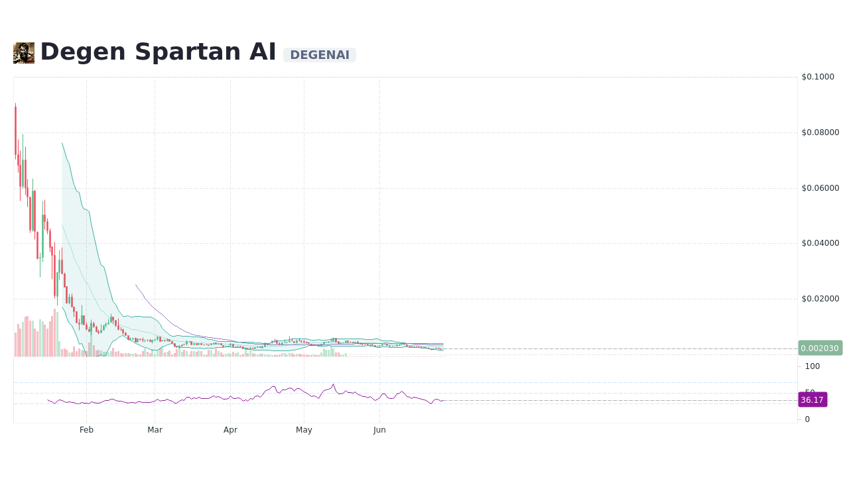The width and height of the screenshot is (849, 477).
Task: Click Mar on the time axis
Action: (155, 429)
